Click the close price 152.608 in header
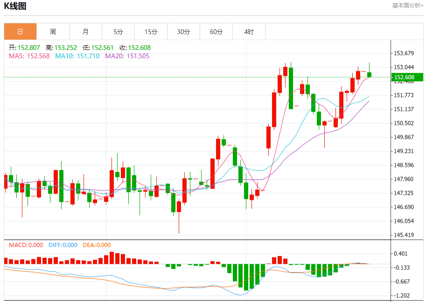The image size is (426, 302). pyautogui.click(x=140, y=48)
